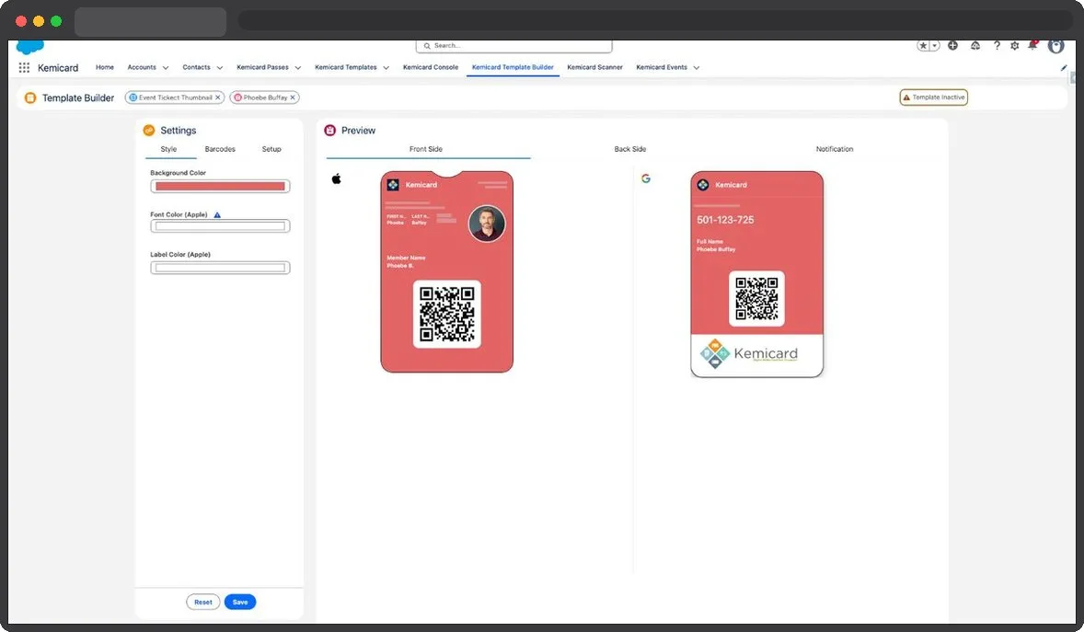Viewport: 1084px width, 632px height.
Task: Click the Kemicard banner on Google pass
Action: tap(756, 355)
